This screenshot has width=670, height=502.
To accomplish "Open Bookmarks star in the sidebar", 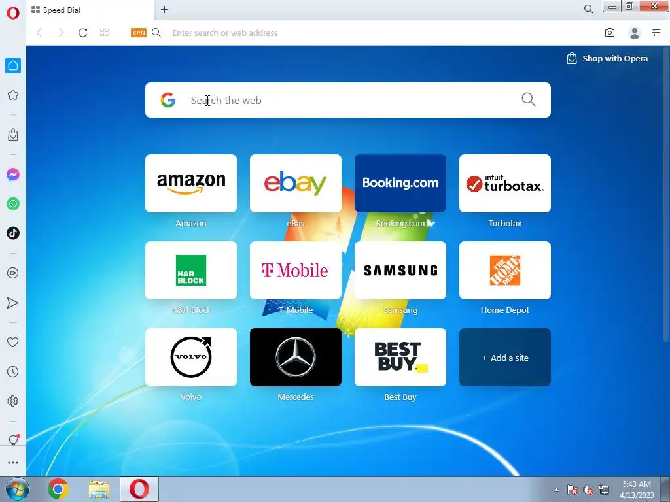I will (13, 95).
